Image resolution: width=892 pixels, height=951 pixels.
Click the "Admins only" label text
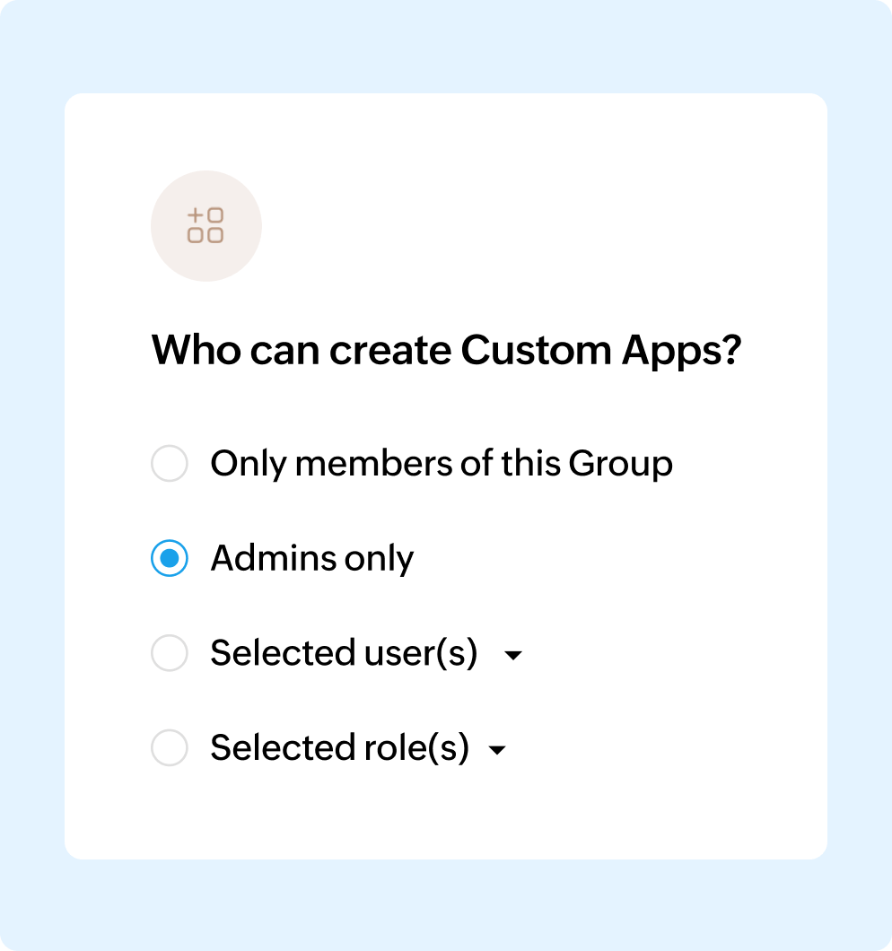(x=311, y=559)
